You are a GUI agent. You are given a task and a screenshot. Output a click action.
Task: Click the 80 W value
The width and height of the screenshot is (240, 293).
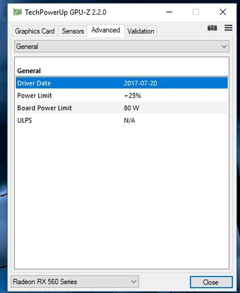[131, 108]
